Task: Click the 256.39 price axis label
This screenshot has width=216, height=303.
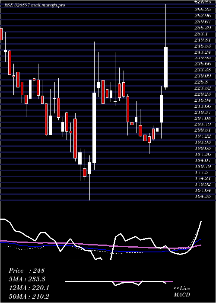Action: pyautogui.click(x=203, y=28)
